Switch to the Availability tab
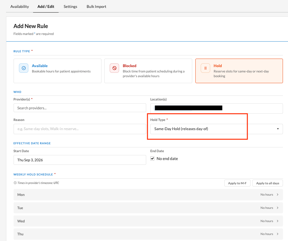The image size is (288, 241). pos(20,7)
